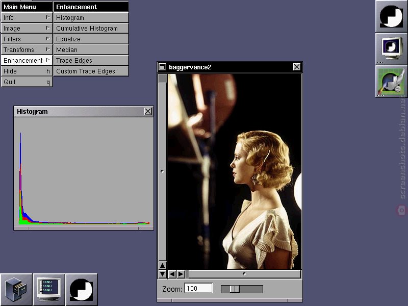This screenshot has height=306, width=408.
Task: Click the monitor workspace dock icon
Action: pos(391,48)
